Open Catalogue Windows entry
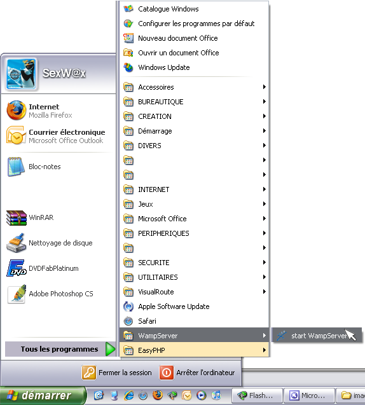Image resolution: width=365 pixels, height=405 pixels. click(x=194, y=9)
